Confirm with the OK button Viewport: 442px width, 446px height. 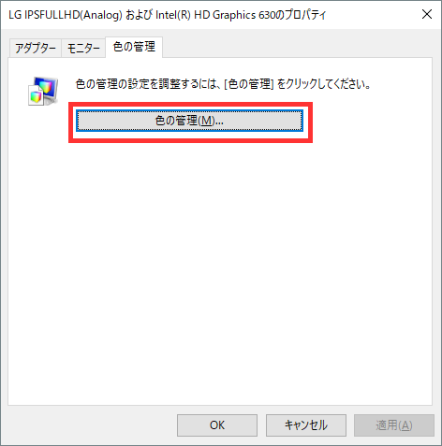(x=217, y=425)
